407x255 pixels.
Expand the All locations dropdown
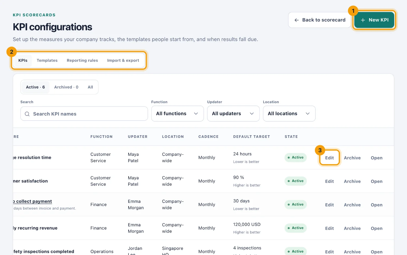[x=289, y=114]
